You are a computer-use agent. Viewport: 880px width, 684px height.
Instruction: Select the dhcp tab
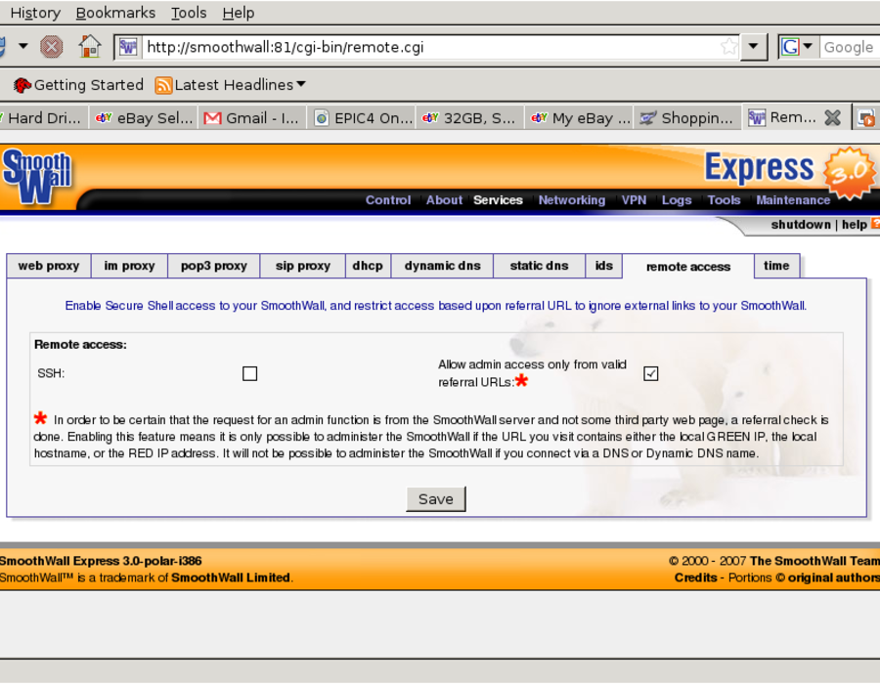(368, 266)
